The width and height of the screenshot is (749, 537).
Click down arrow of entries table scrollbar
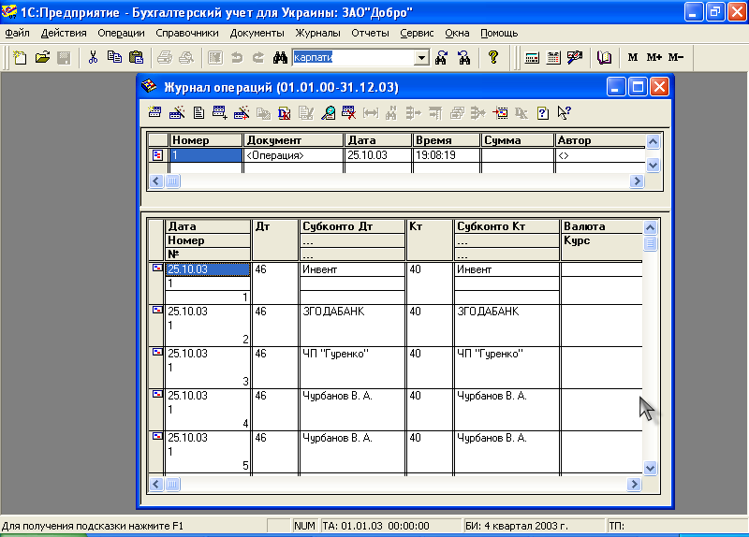click(x=650, y=469)
